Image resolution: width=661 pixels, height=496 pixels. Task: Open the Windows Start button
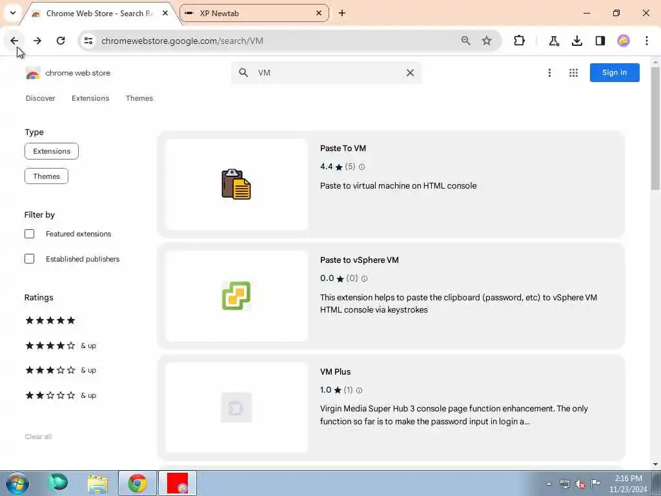[x=17, y=483]
